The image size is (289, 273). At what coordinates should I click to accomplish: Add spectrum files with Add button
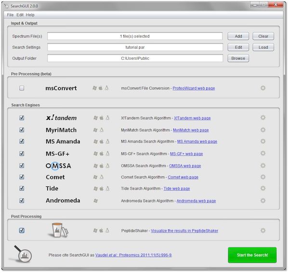pos(238,36)
